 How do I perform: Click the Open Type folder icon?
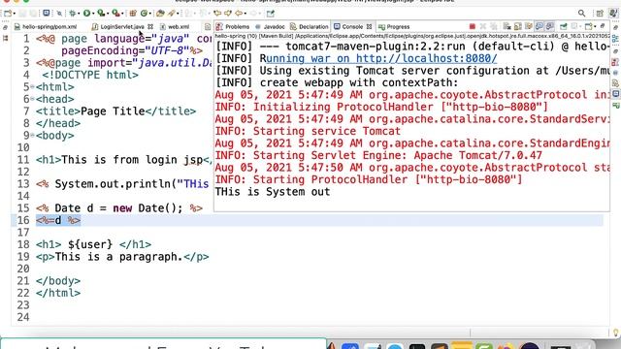[x=160, y=13]
